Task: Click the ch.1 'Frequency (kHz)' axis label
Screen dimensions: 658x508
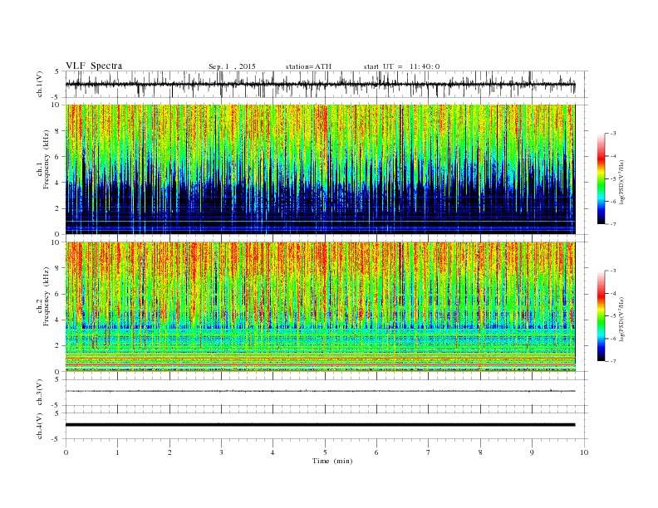Action: click(x=47, y=159)
